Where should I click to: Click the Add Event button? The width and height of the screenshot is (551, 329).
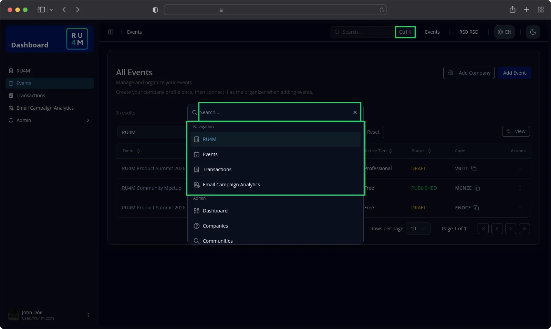tap(514, 73)
